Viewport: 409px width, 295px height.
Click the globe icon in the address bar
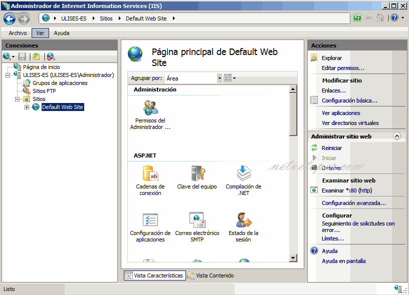46,18
